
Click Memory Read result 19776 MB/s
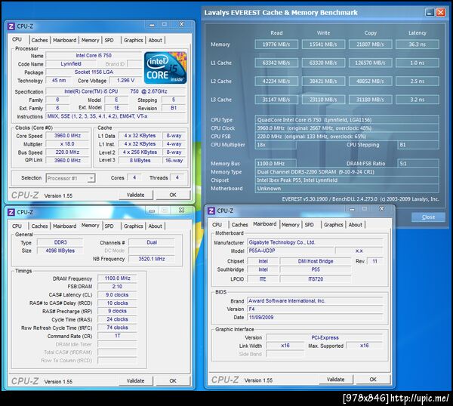click(276, 45)
